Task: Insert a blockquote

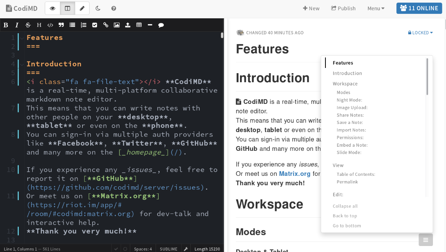Action: click(x=61, y=25)
